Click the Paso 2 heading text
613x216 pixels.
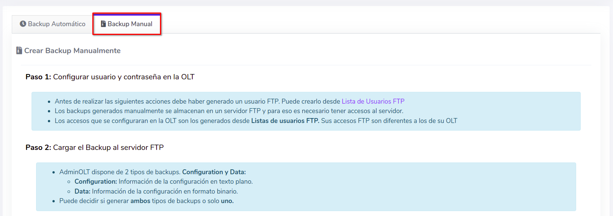tap(38, 147)
